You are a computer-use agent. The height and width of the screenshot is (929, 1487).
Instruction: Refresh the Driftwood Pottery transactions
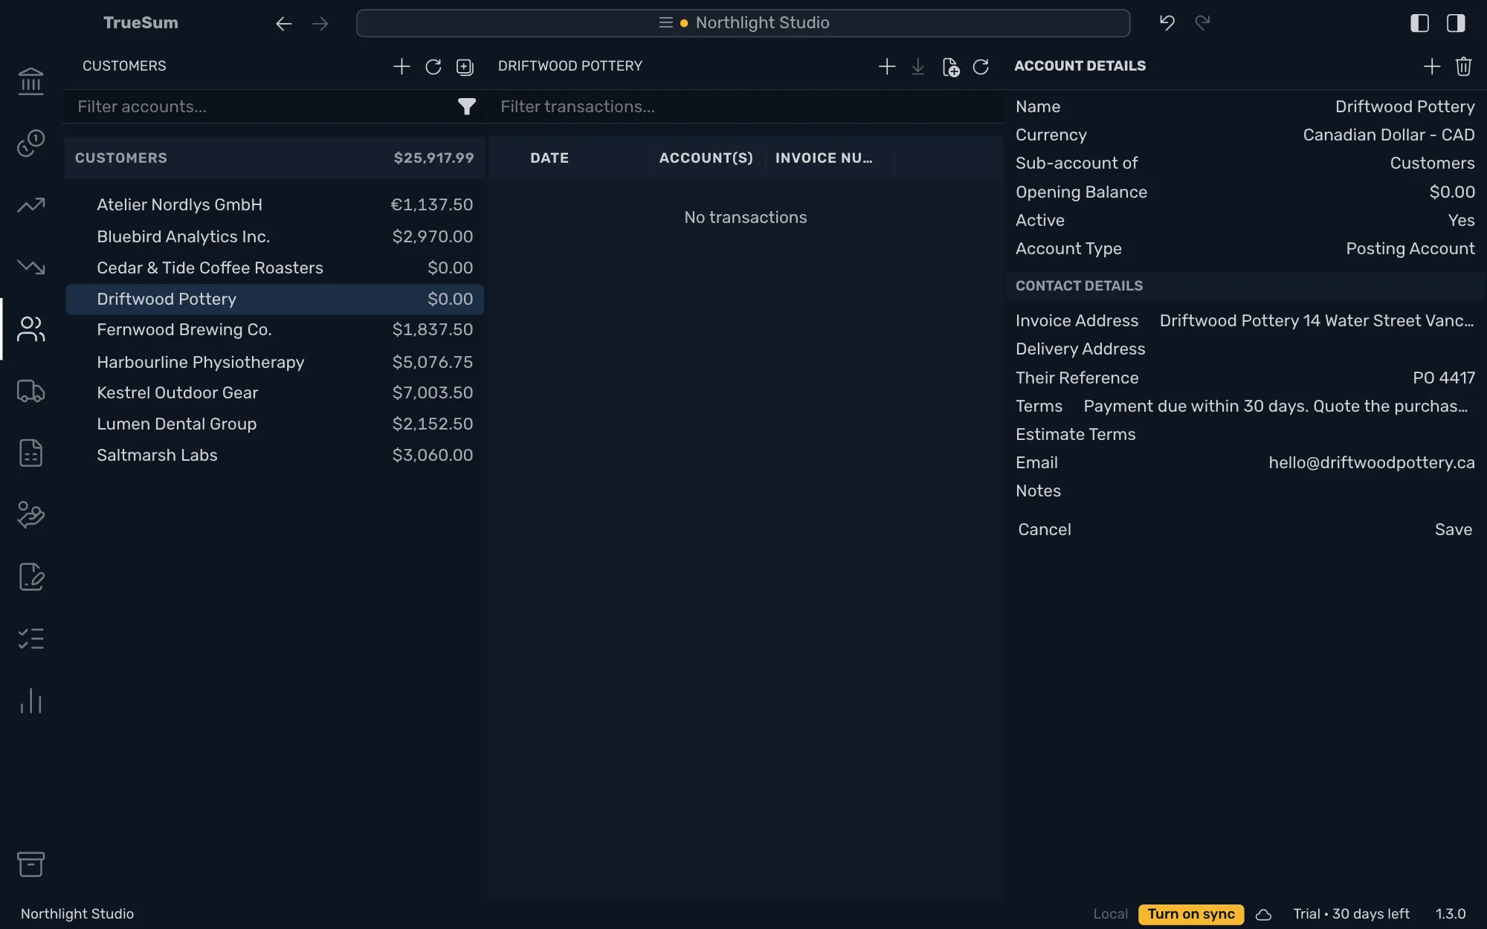point(981,67)
